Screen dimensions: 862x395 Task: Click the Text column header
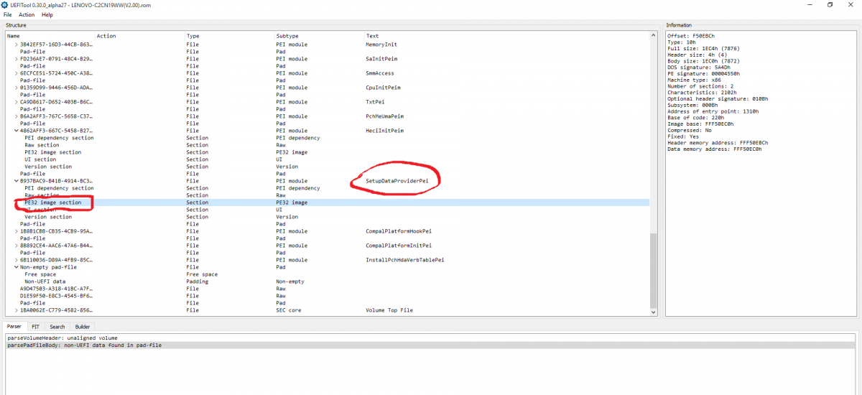coord(372,36)
